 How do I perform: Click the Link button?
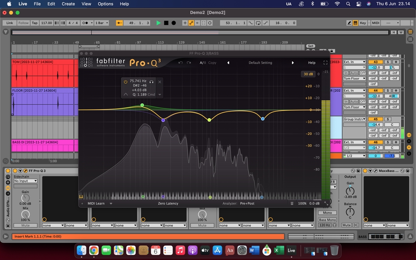10,23
